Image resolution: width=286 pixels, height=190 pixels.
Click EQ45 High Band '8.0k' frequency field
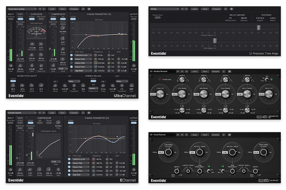coord(218,94)
